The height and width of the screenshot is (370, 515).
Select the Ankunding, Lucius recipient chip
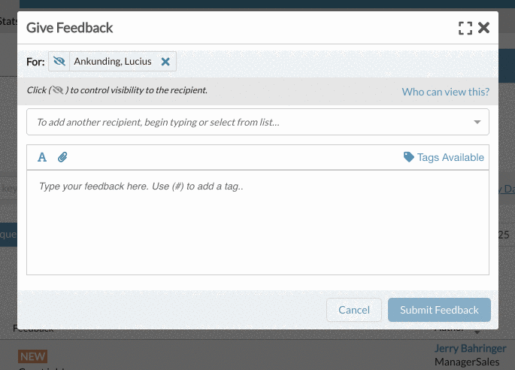tap(113, 62)
